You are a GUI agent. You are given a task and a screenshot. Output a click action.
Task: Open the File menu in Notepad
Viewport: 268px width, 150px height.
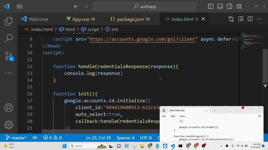coord(164,116)
